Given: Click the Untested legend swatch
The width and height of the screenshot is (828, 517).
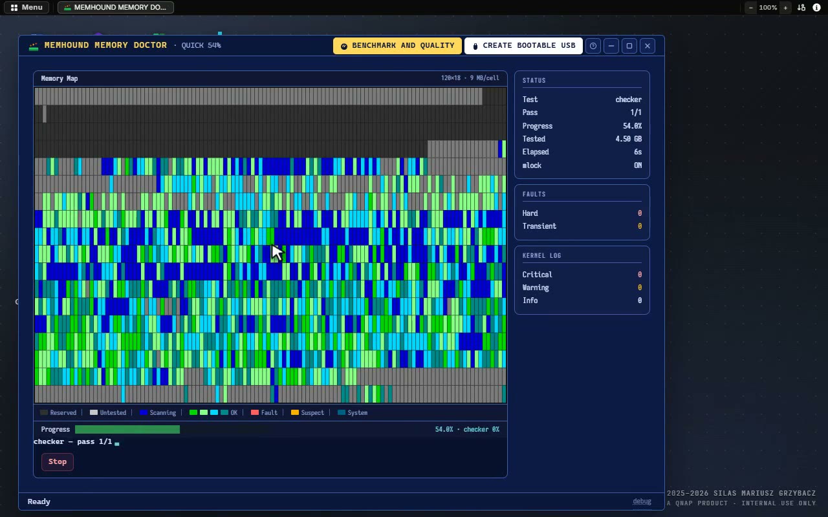Looking at the screenshot, I should pos(94,412).
